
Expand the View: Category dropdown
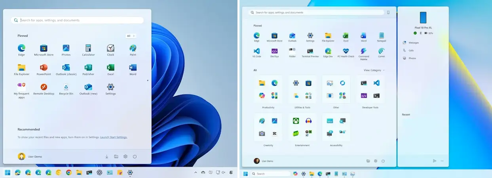pyautogui.click(x=374, y=70)
